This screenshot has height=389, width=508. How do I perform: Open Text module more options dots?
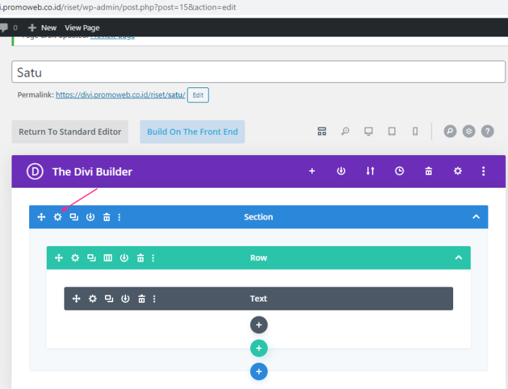tap(154, 299)
